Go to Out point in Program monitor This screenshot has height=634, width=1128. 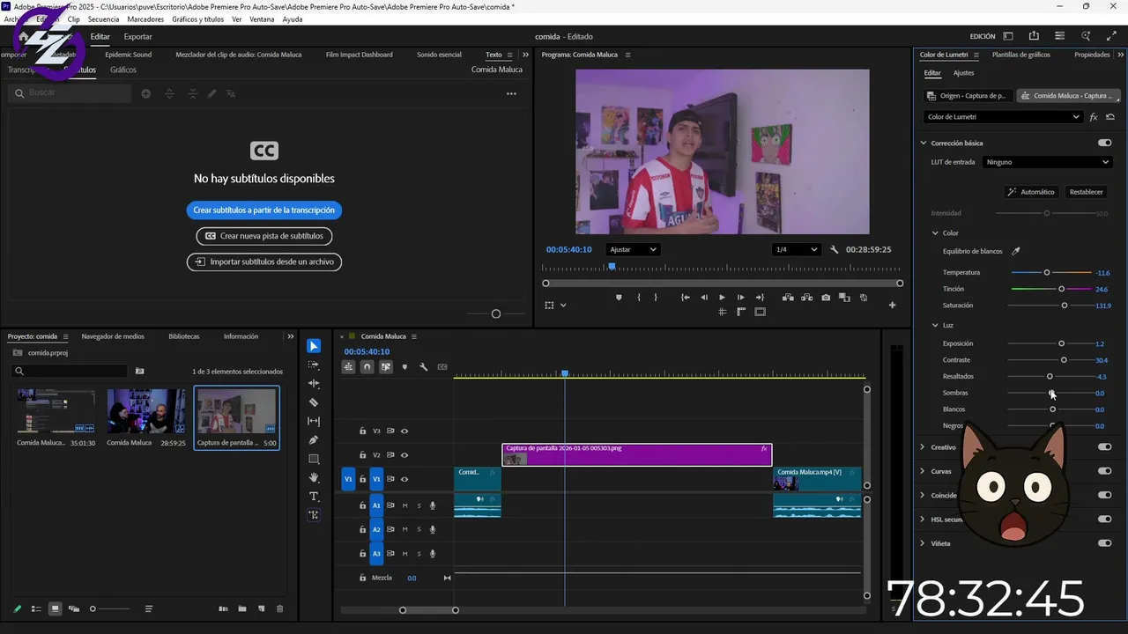coord(760,298)
